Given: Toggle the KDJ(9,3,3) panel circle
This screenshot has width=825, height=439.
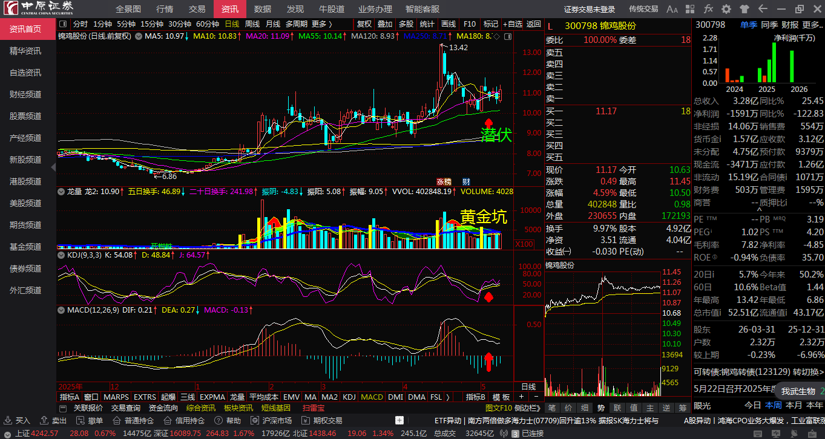Looking at the screenshot, I should (x=61, y=255).
